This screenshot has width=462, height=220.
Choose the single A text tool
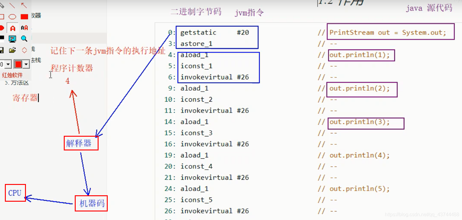pyautogui.click(x=13, y=28)
